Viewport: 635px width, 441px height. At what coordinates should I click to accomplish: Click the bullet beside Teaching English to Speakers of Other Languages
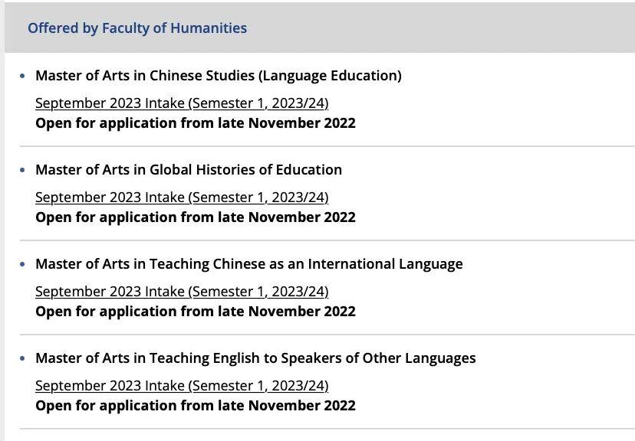tap(22, 358)
